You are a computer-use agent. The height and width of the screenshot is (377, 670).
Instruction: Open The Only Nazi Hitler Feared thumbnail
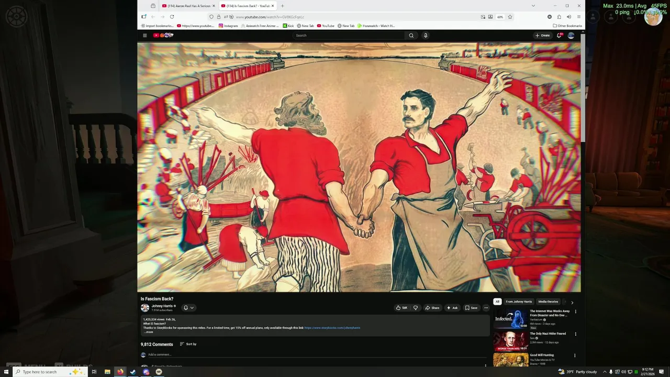point(511,341)
